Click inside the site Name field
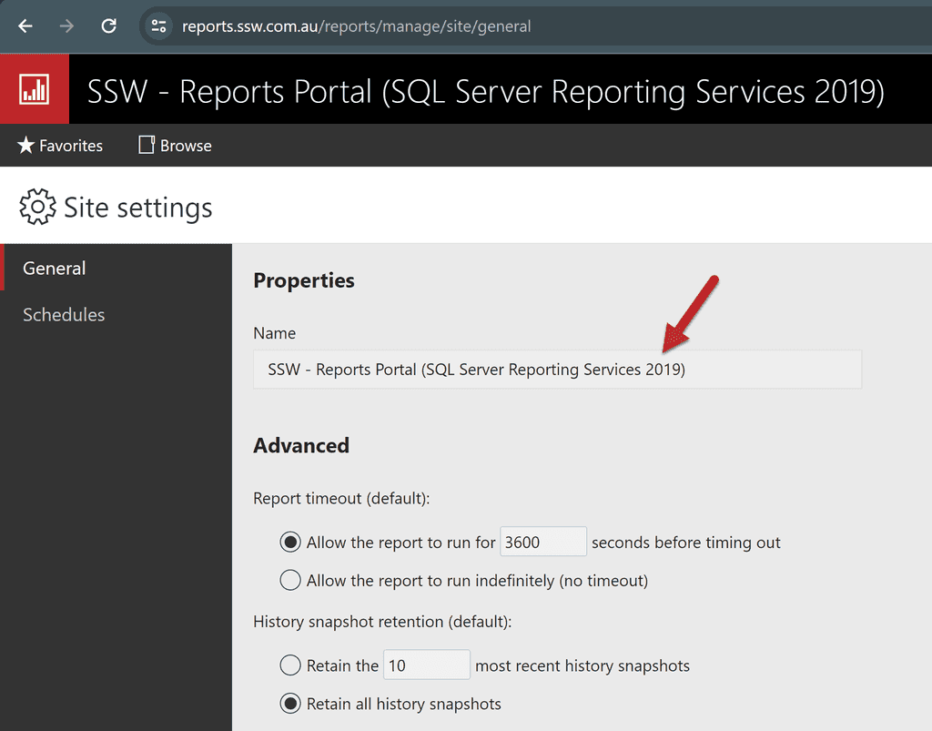This screenshot has height=731, width=932. pyautogui.click(x=557, y=369)
